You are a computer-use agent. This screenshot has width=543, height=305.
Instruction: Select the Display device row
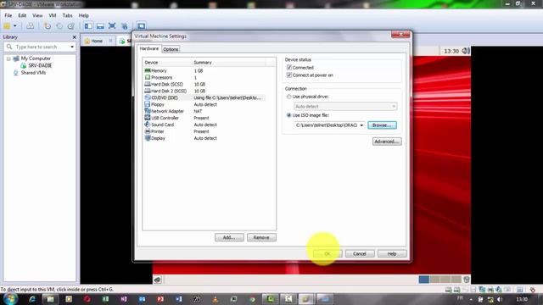click(204, 138)
